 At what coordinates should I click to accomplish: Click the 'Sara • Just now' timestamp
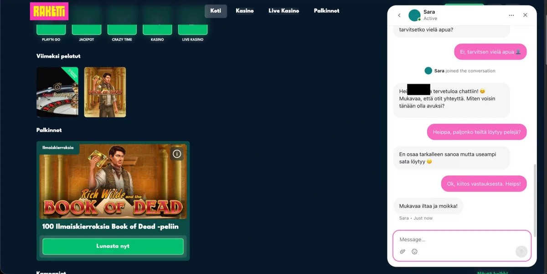coord(416,218)
